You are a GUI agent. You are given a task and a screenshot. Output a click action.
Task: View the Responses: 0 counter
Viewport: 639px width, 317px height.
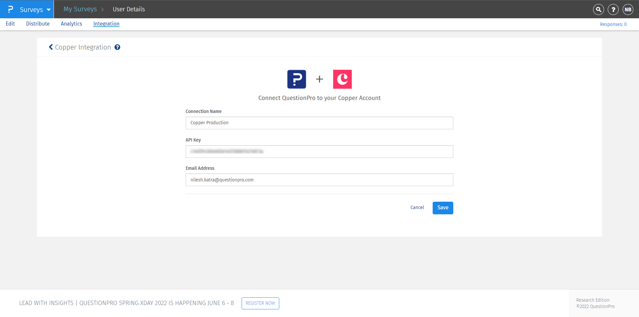point(613,24)
